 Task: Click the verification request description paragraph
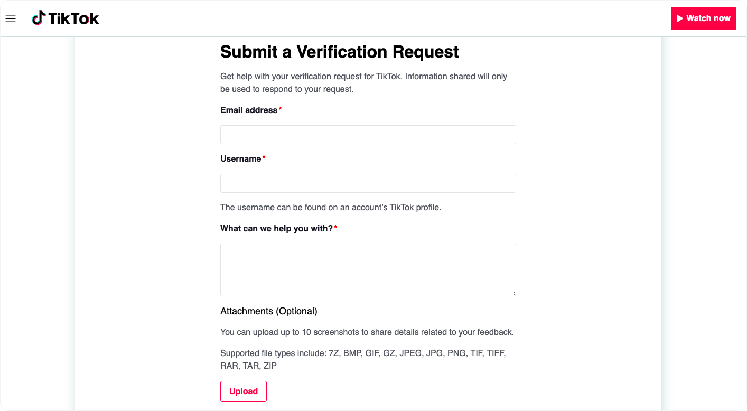click(363, 82)
